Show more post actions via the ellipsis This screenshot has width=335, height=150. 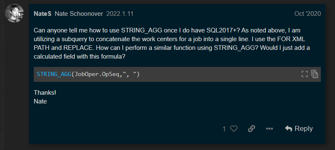coord(269,129)
